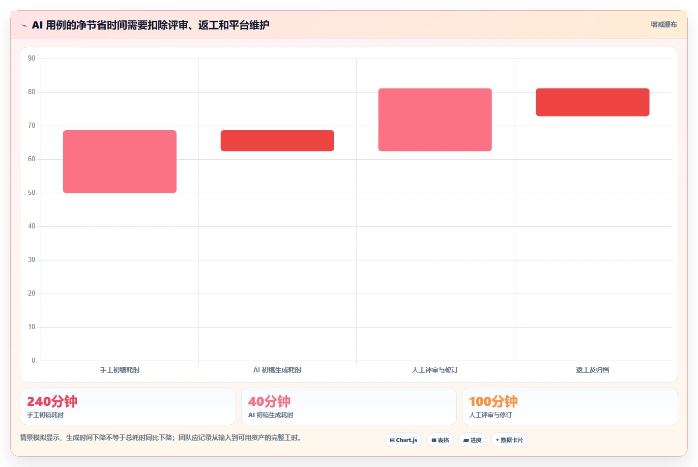Click caption 手工初稿耗时 under 240分钟

tap(45, 415)
